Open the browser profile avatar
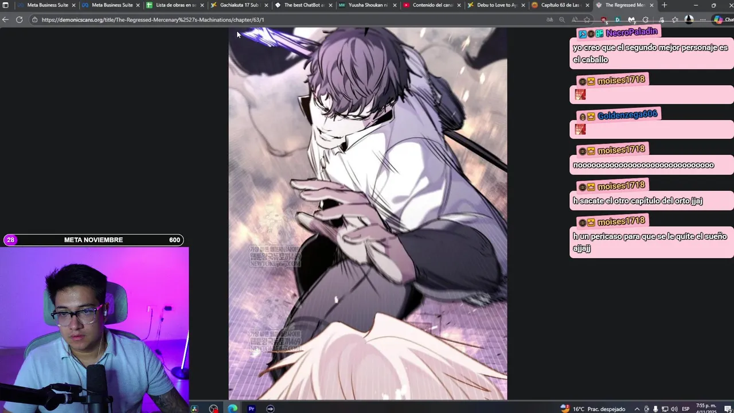The height and width of the screenshot is (413, 734). tap(689, 20)
